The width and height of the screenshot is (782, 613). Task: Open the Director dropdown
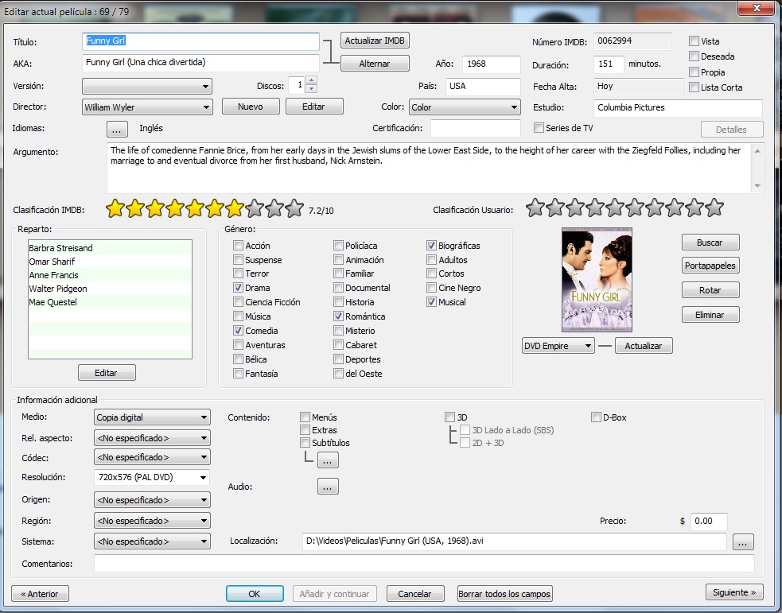click(x=206, y=107)
